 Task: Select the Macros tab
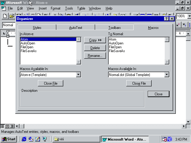153,27
